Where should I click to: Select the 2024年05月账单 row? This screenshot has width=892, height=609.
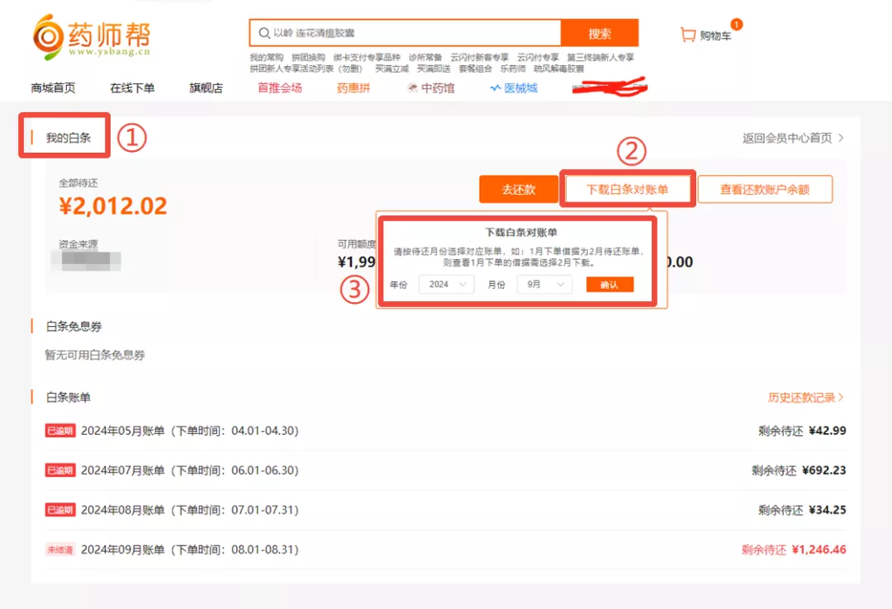[x=445, y=431]
